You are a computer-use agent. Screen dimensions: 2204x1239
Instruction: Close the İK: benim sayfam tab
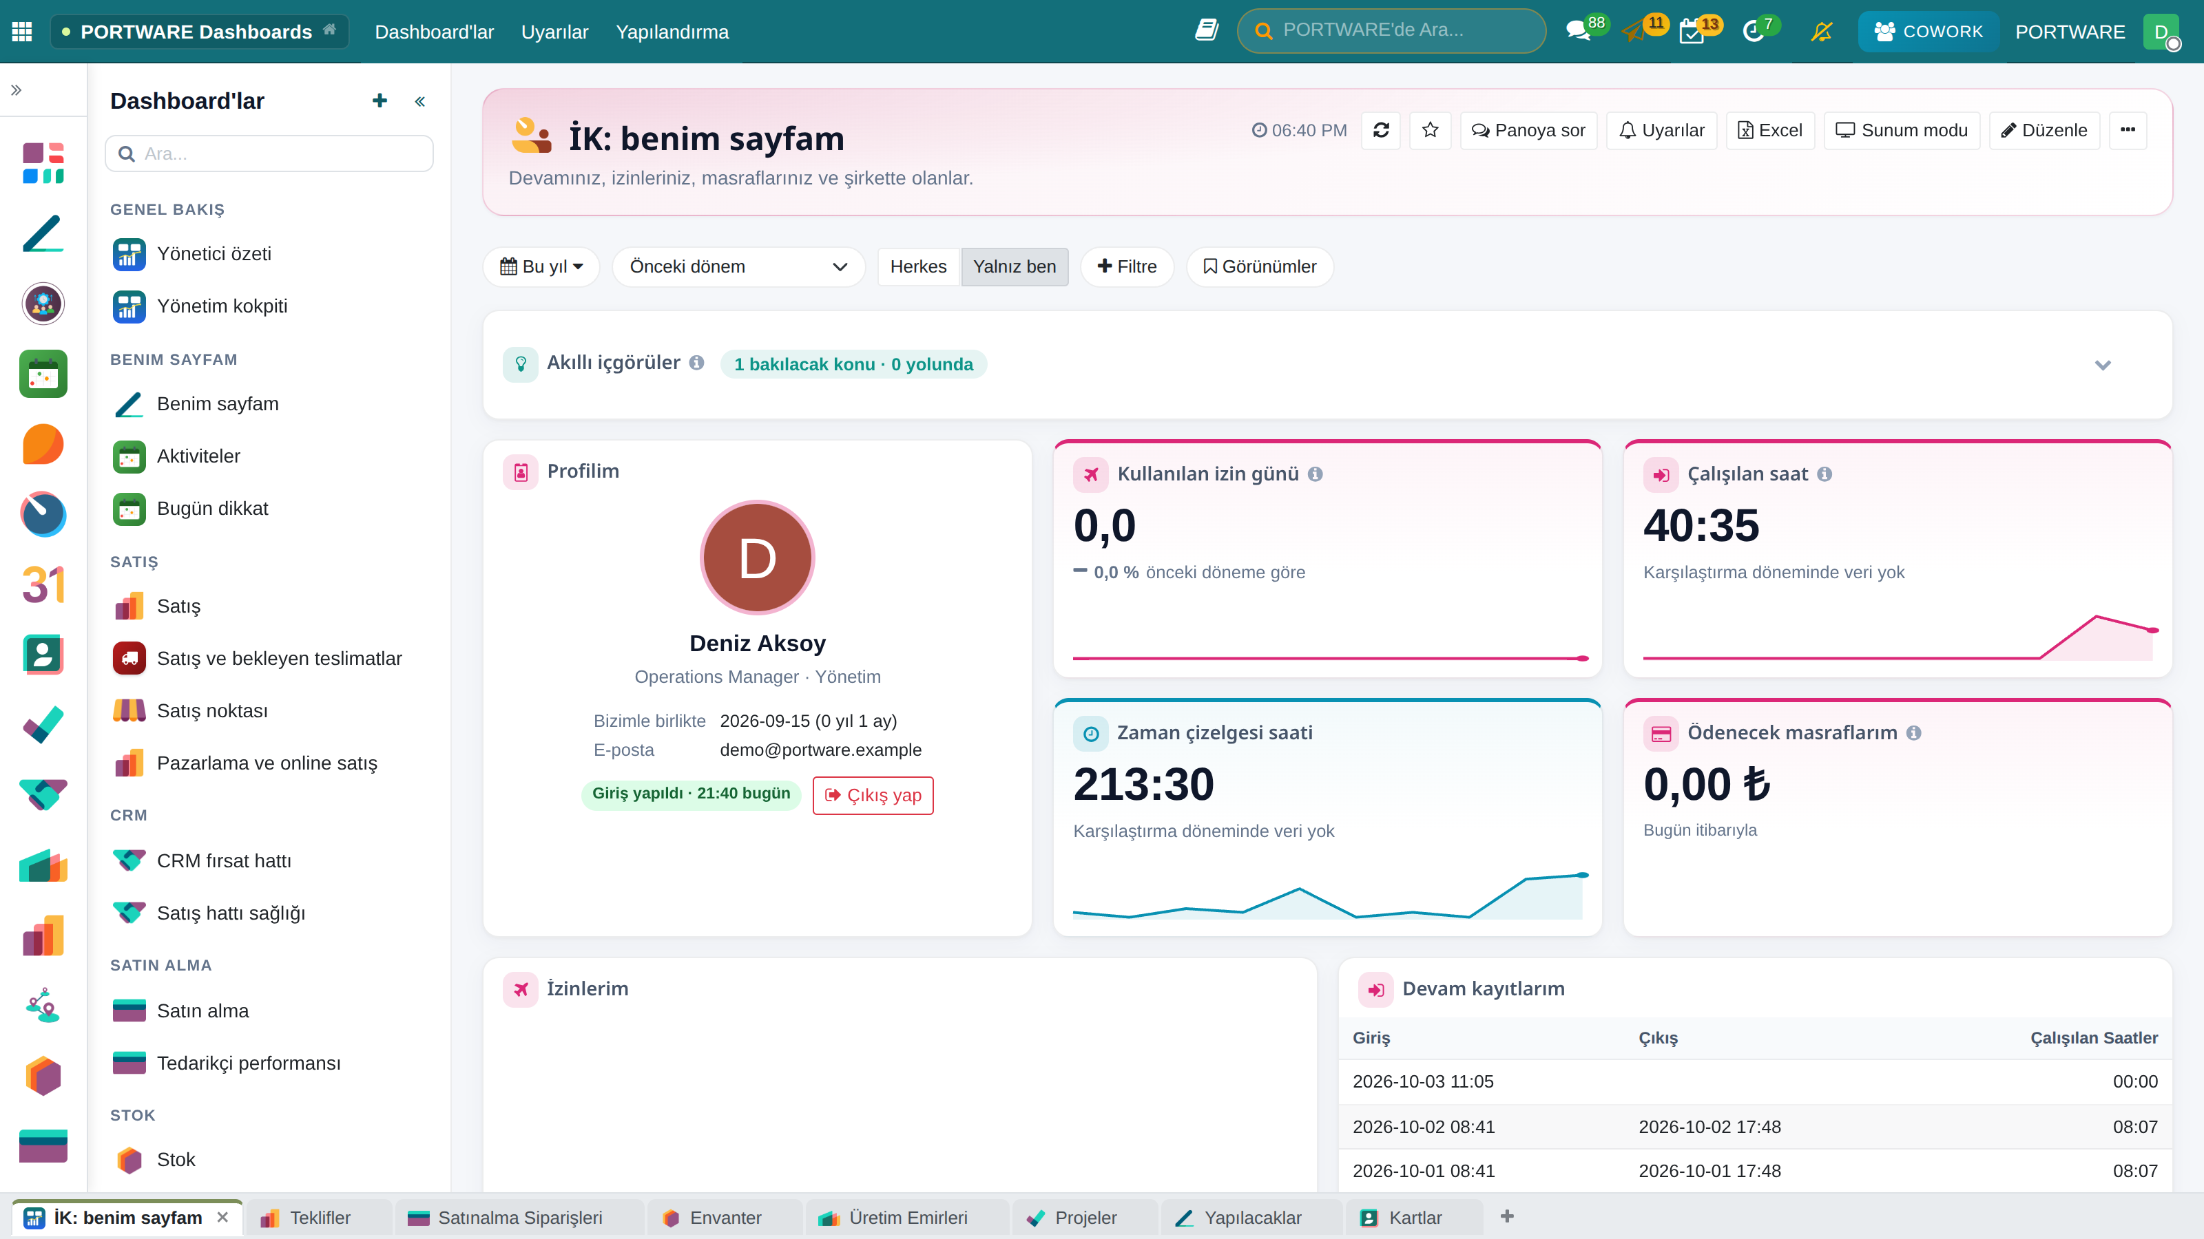pyautogui.click(x=222, y=1217)
